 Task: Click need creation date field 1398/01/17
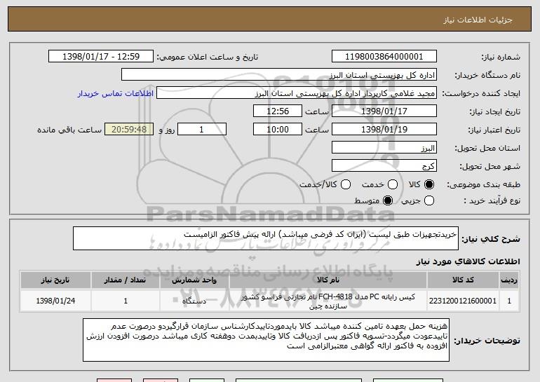[384, 111]
